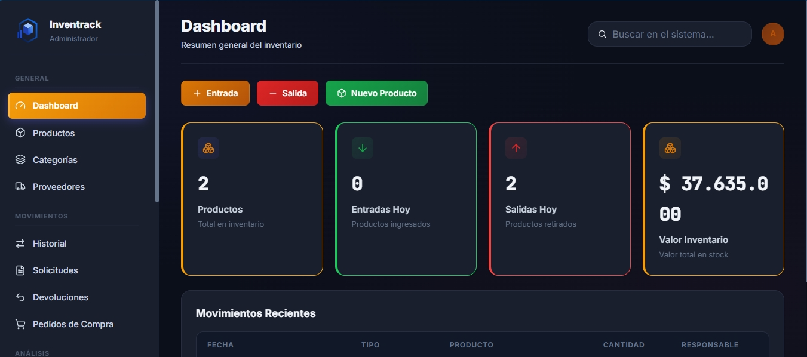Select the Salidas Hoy card
Image resolution: width=807 pixels, height=357 pixels.
pyautogui.click(x=560, y=199)
